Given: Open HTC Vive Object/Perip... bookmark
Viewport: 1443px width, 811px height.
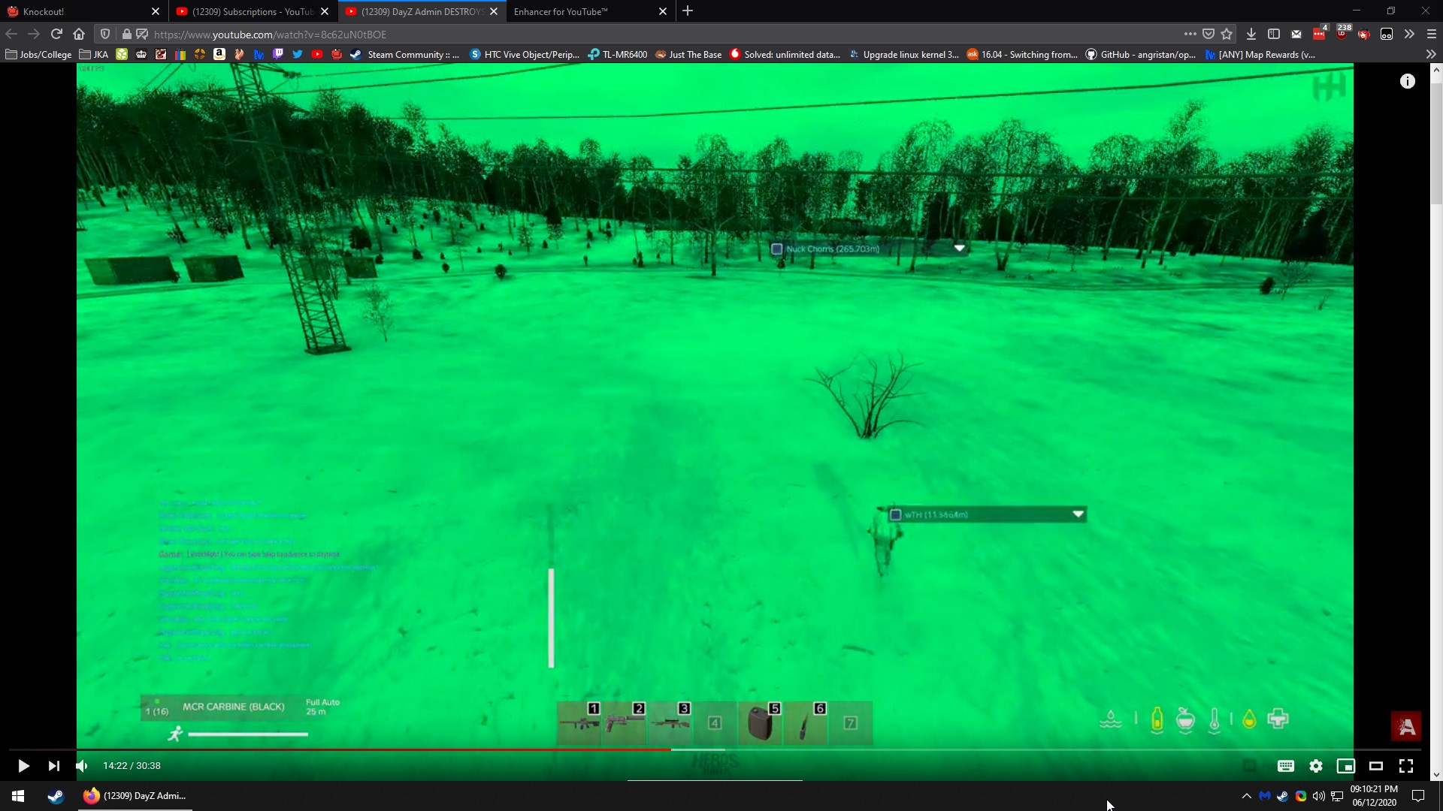Looking at the screenshot, I should pyautogui.click(x=525, y=54).
